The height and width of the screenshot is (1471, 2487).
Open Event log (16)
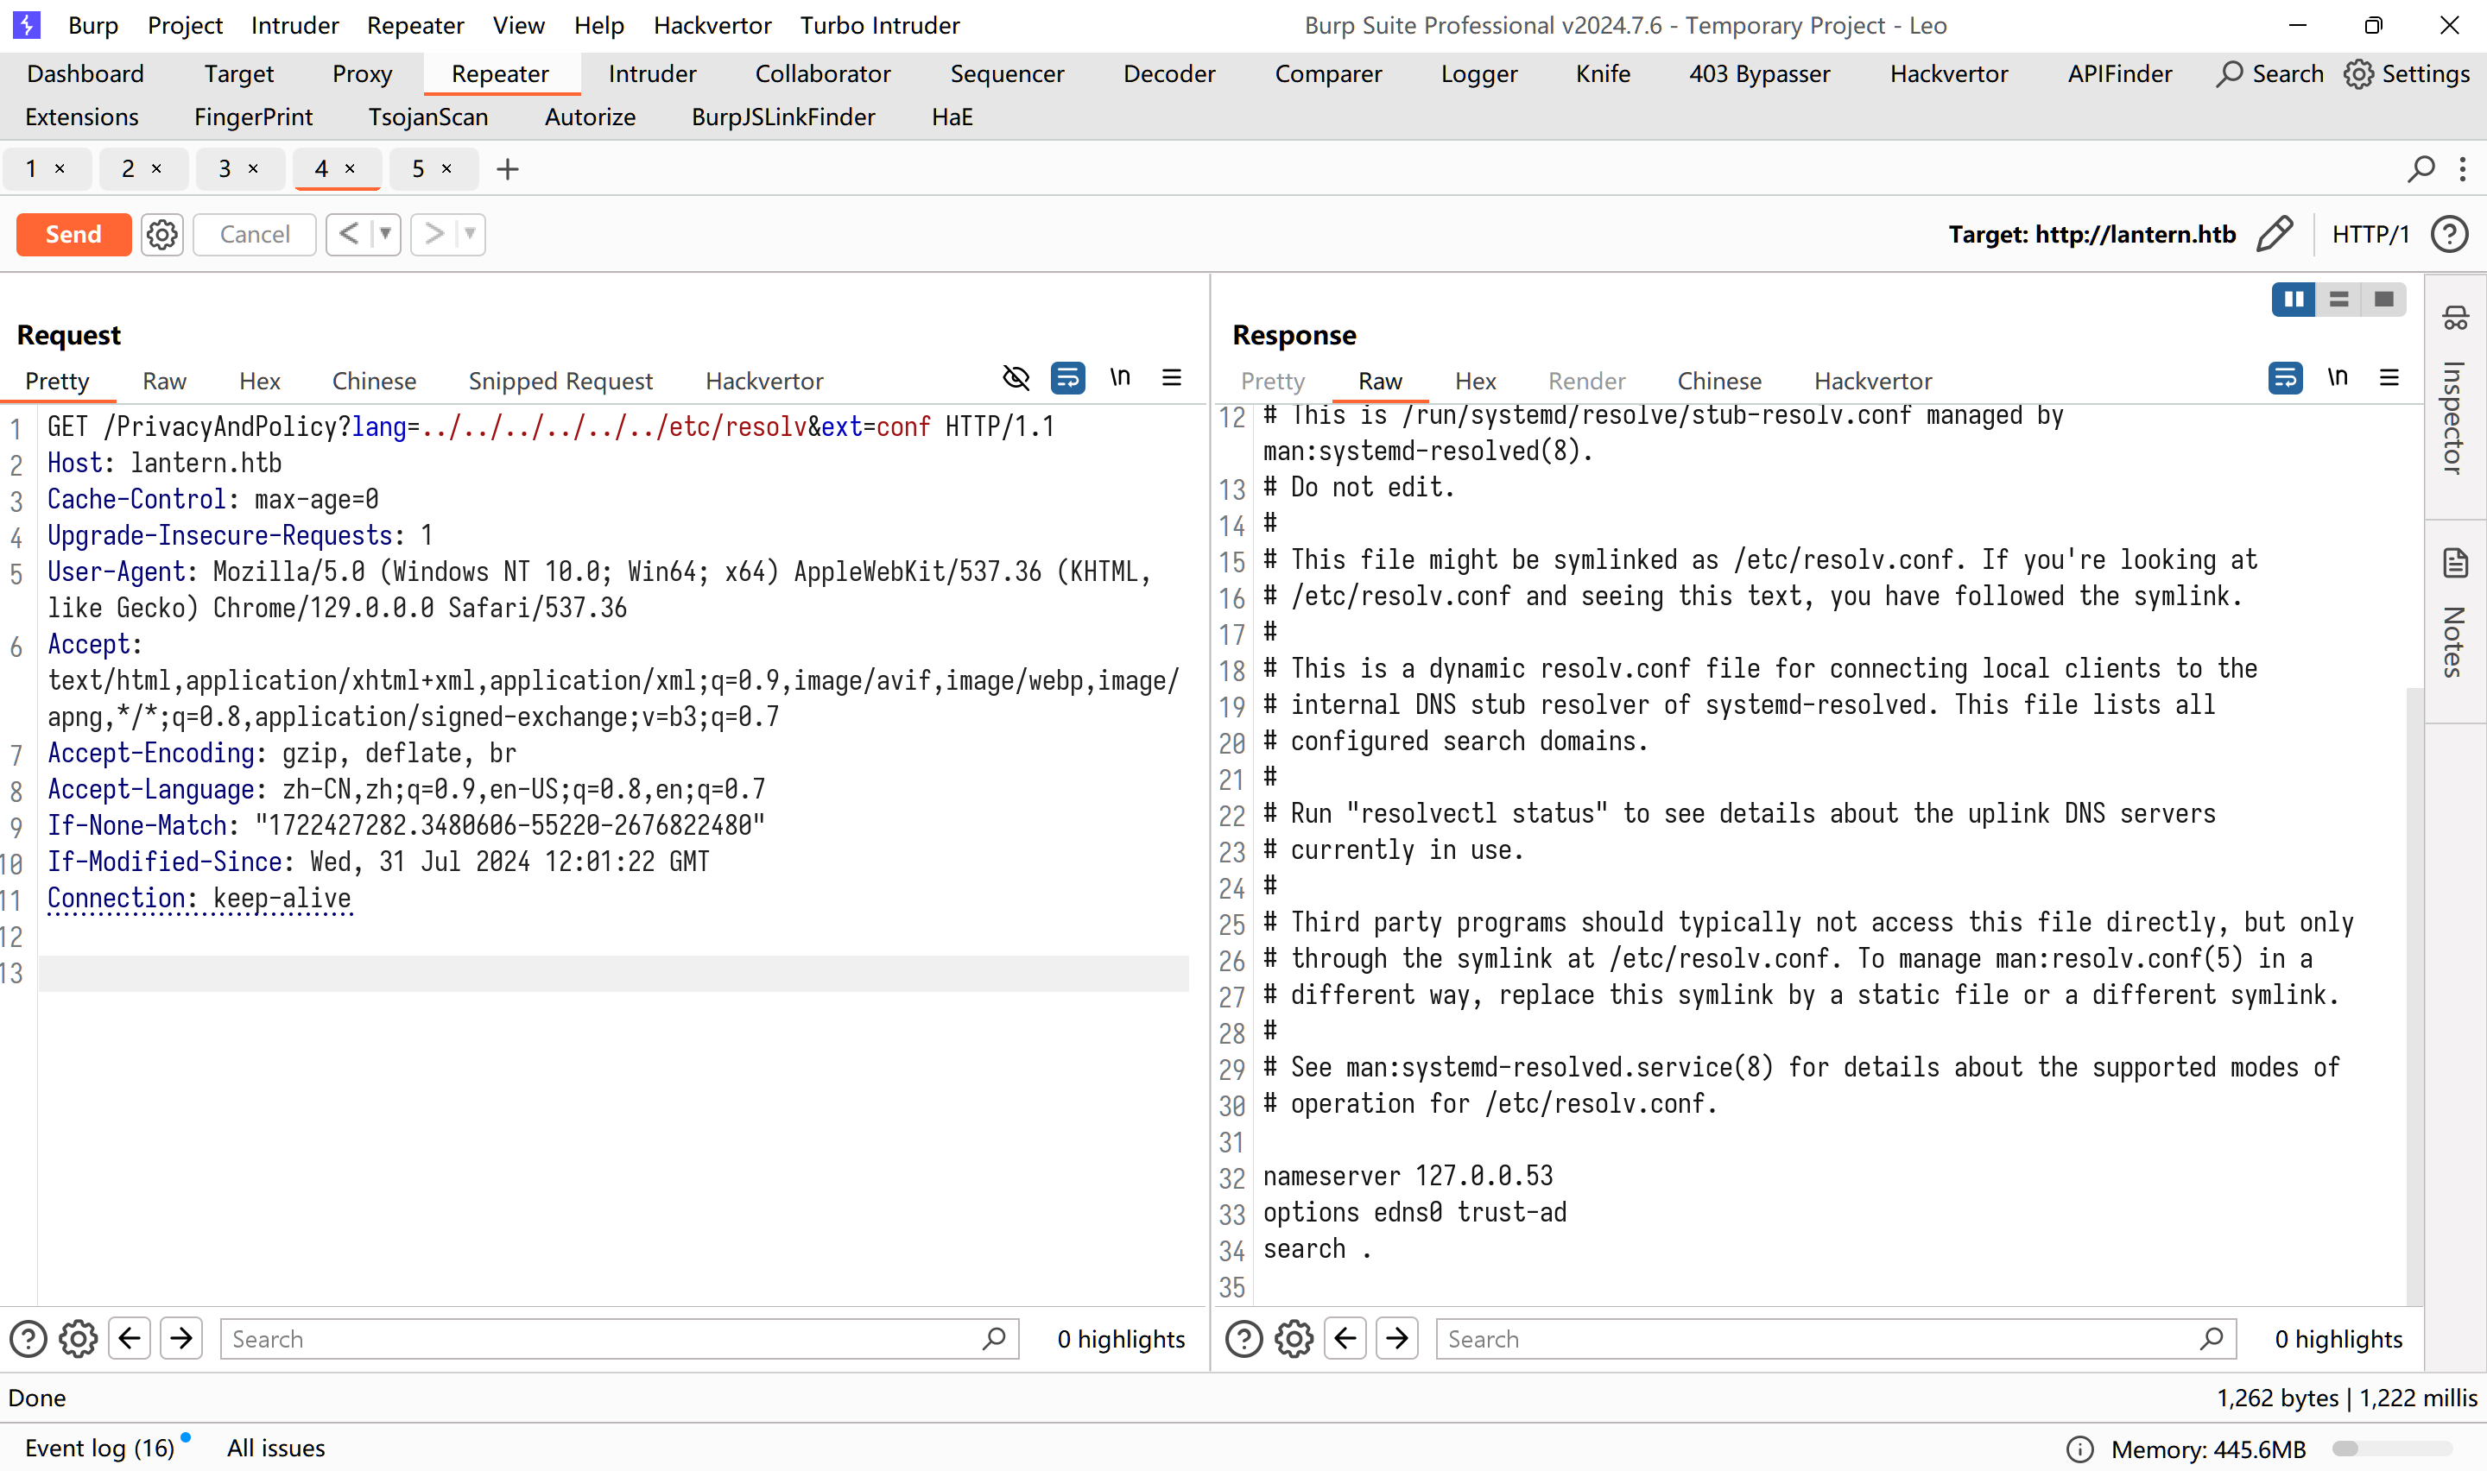[99, 1447]
